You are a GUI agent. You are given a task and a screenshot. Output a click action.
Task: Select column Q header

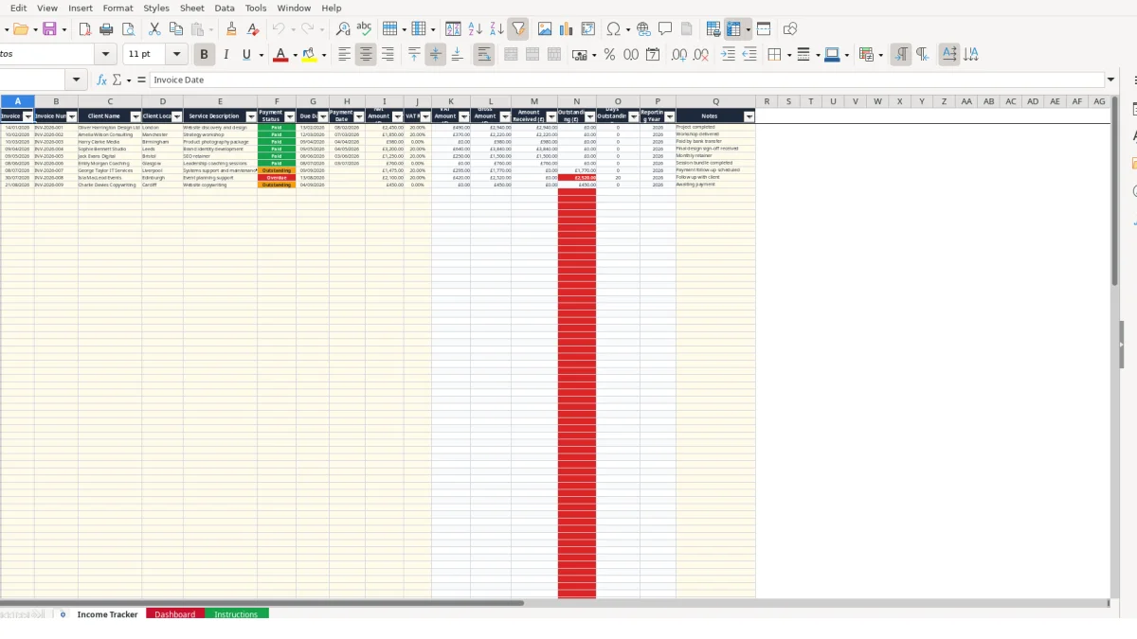[x=715, y=101]
